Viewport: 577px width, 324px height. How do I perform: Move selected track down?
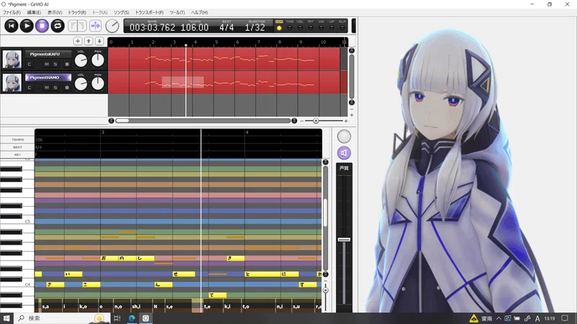100,41
